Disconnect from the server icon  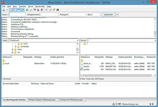[38, 10]
